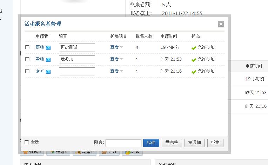Expand 查看 dropdown in 老方 row

point(116,71)
